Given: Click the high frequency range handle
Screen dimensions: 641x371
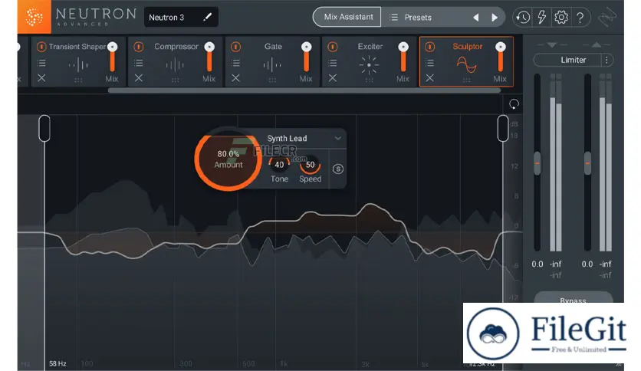Looking at the screenshot, I should coord(503,128).
